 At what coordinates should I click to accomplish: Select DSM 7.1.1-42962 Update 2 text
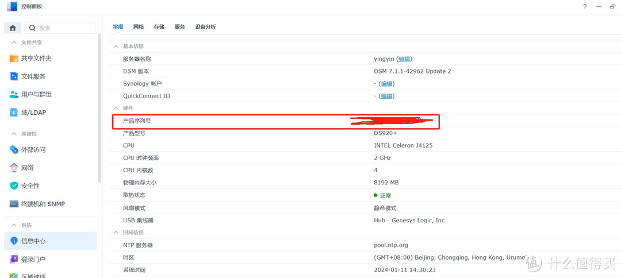(412, 71)
